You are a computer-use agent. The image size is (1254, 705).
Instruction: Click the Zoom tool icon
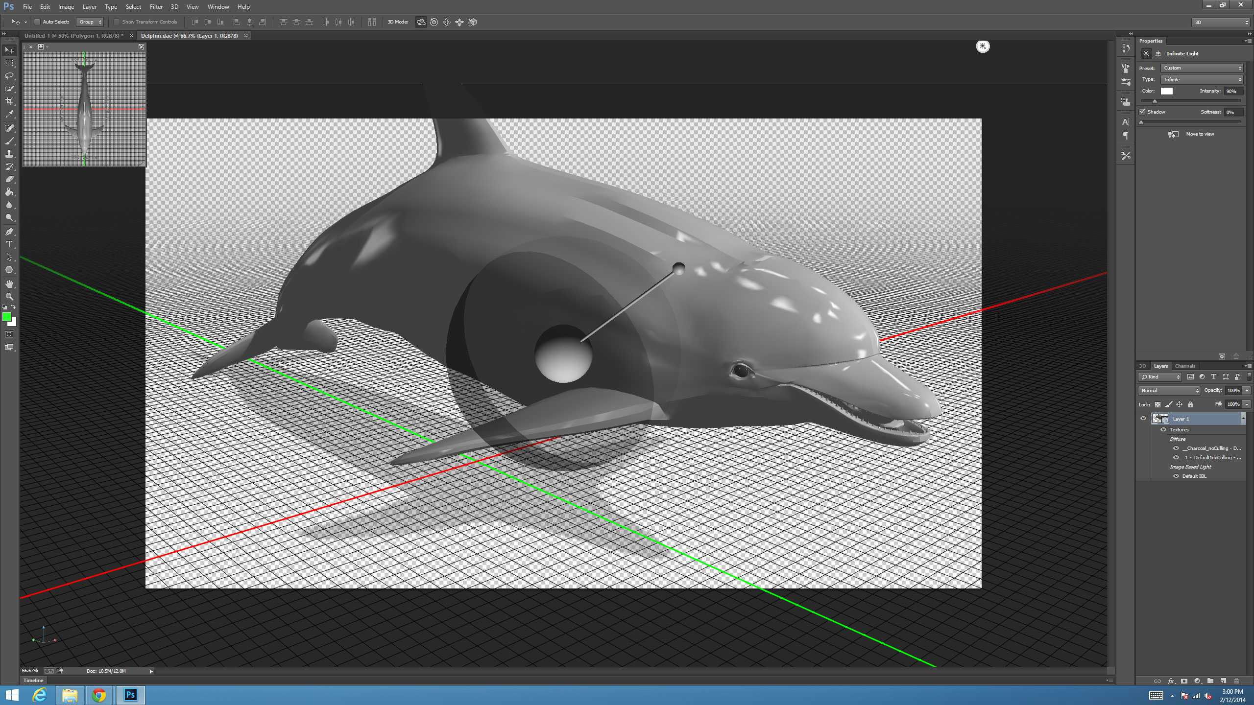(x=9, y=298)
